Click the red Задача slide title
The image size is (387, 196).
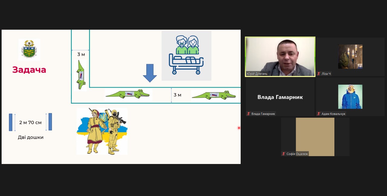pyautogui.click(x=29, y=70)
